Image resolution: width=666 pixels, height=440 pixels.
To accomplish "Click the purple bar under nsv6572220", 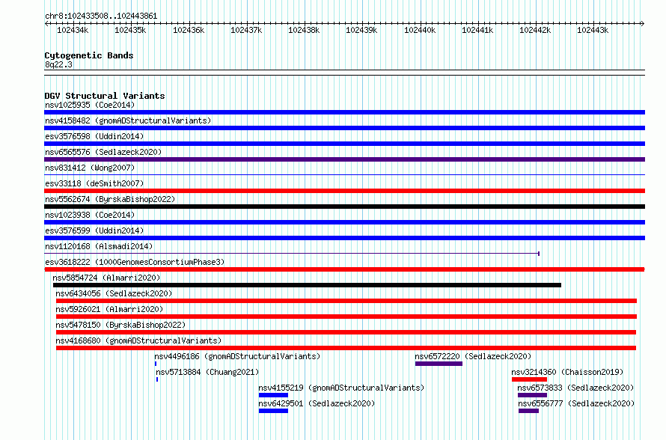I will tap(439, 364).
